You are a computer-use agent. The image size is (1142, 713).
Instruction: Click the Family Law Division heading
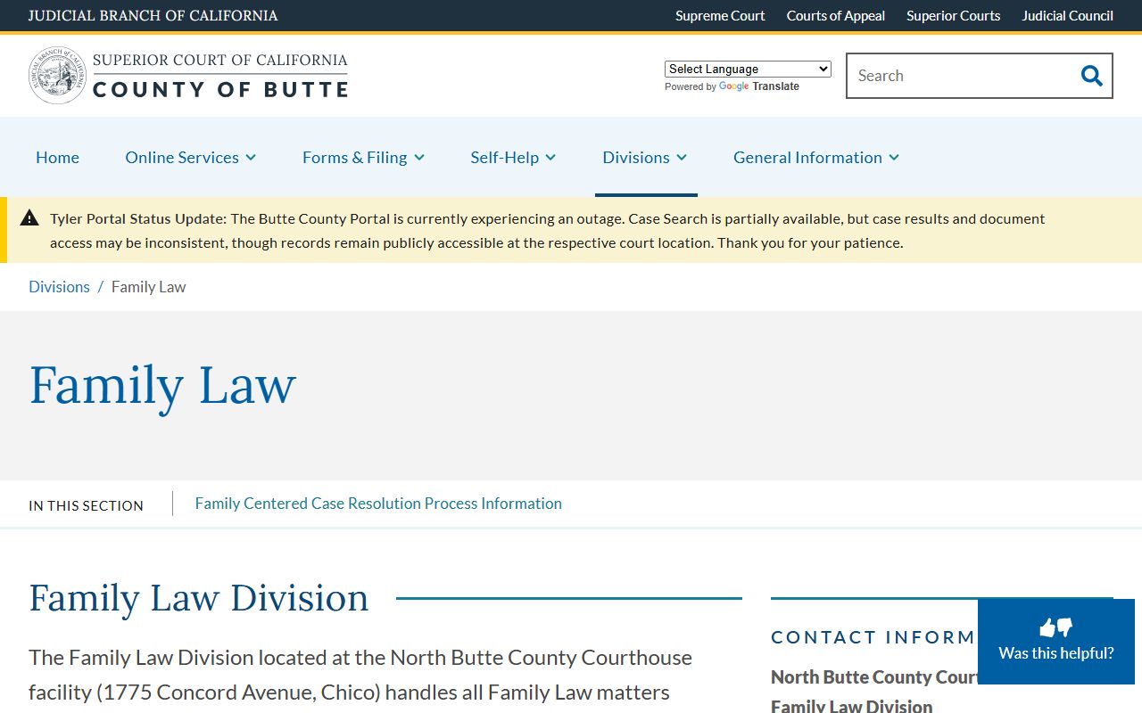pos(198,598)
